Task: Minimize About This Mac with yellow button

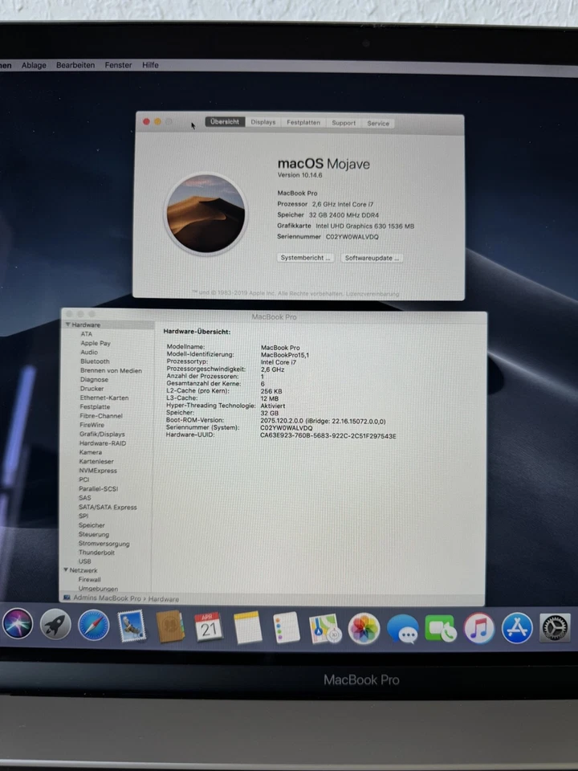Action: (157, 121)
